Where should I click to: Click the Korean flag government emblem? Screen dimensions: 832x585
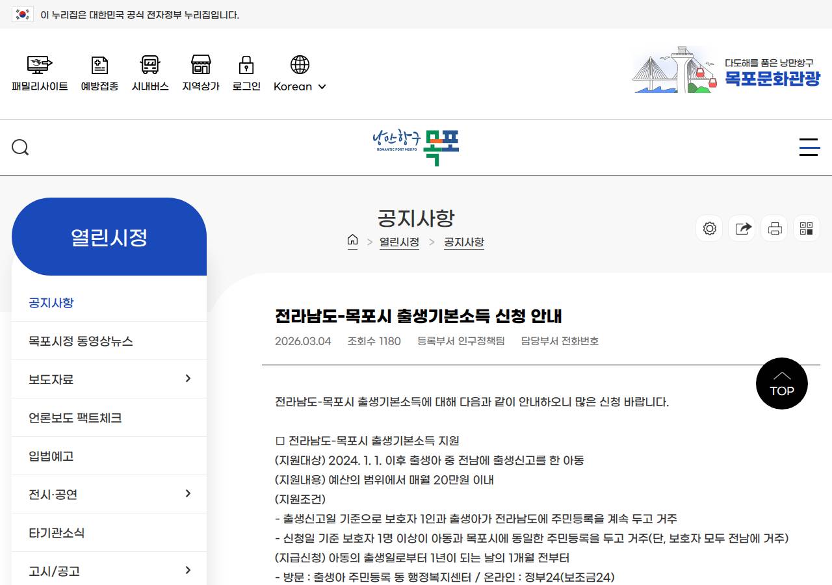(x=23, y=14)
